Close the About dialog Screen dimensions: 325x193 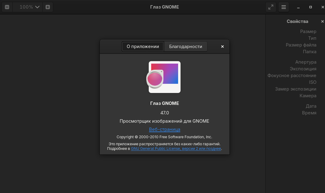(222, 46)
